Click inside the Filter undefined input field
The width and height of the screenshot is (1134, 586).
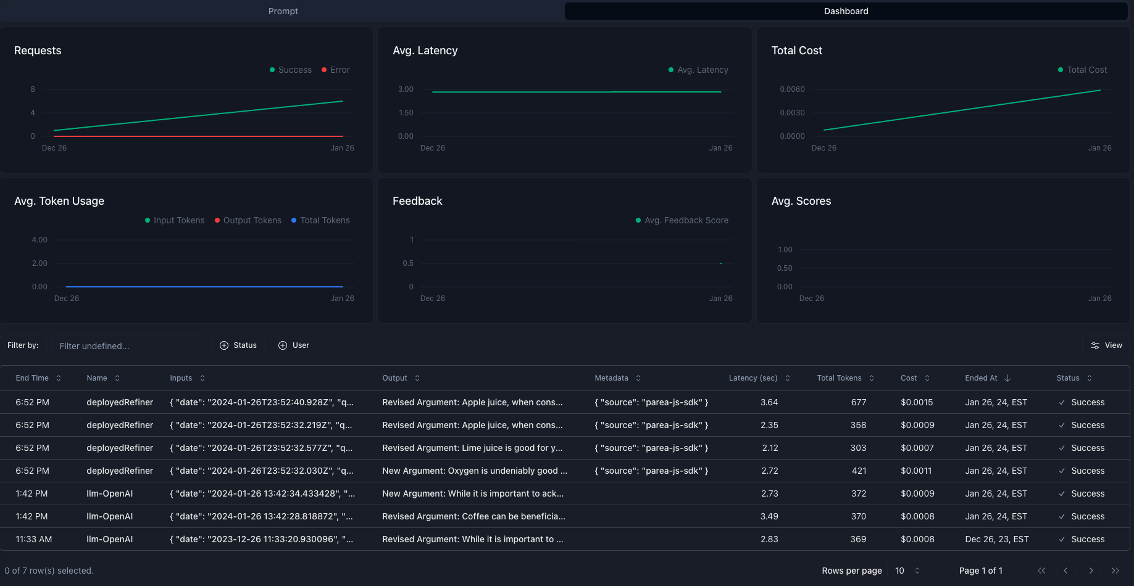[x=128, y=345]
